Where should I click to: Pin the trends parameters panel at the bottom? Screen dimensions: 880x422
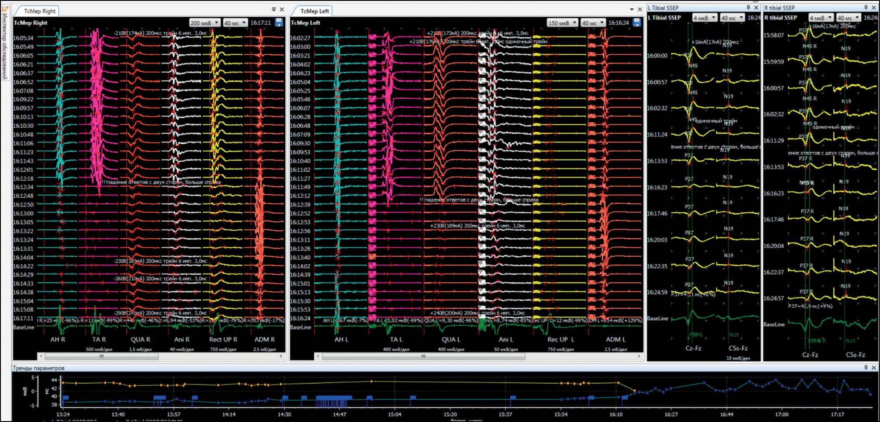866,368
